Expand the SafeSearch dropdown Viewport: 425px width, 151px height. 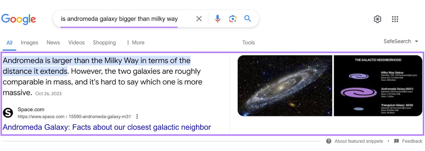401,41
